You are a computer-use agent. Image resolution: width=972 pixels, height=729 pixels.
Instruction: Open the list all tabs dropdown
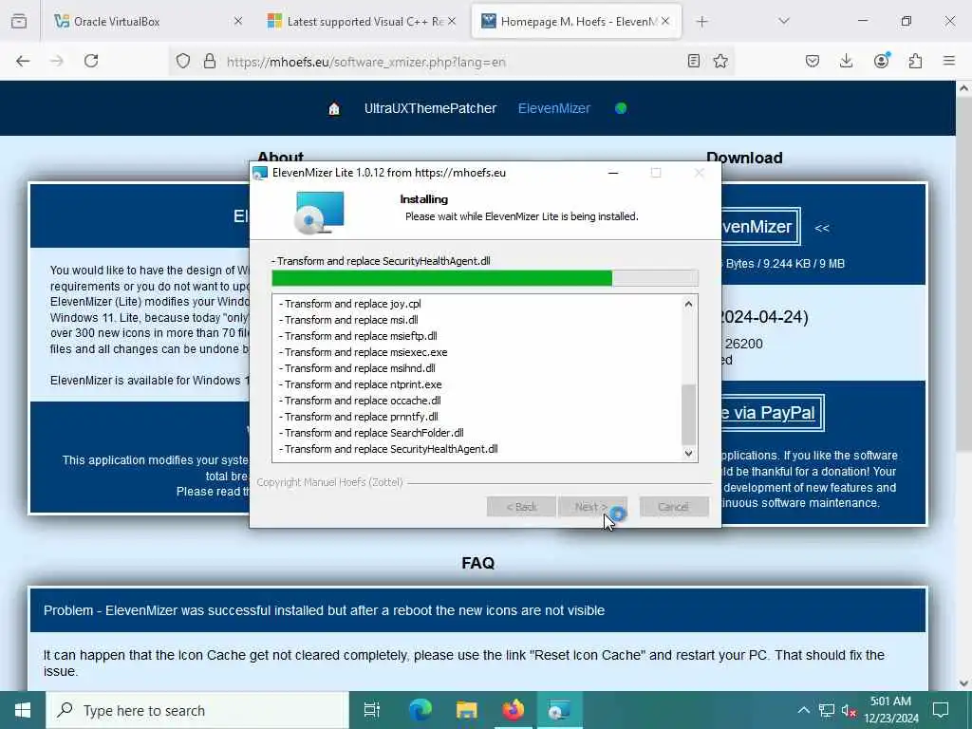click(783, 22)
